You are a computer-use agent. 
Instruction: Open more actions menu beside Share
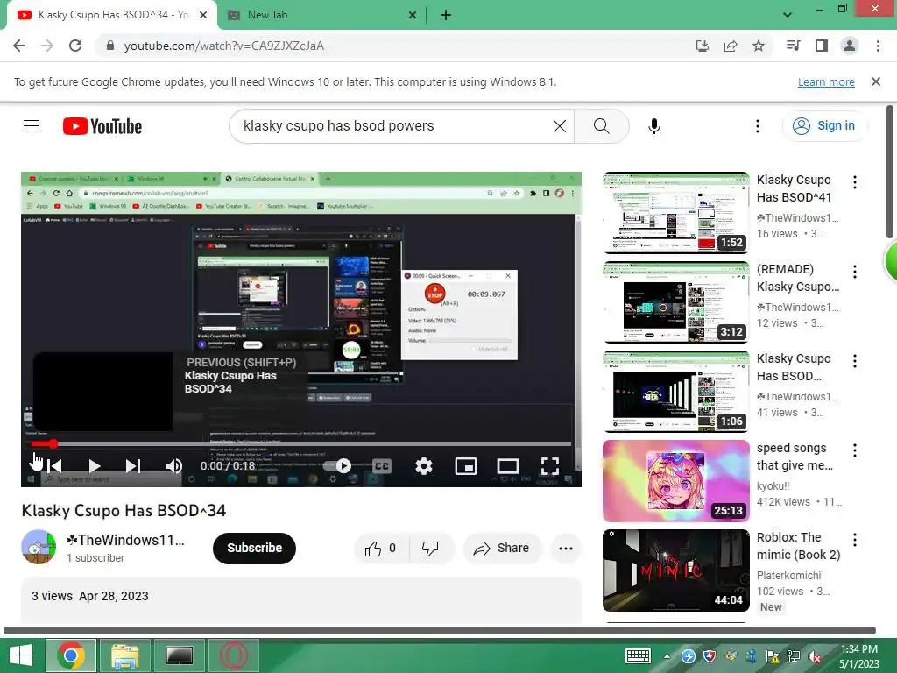click(566, 549)
